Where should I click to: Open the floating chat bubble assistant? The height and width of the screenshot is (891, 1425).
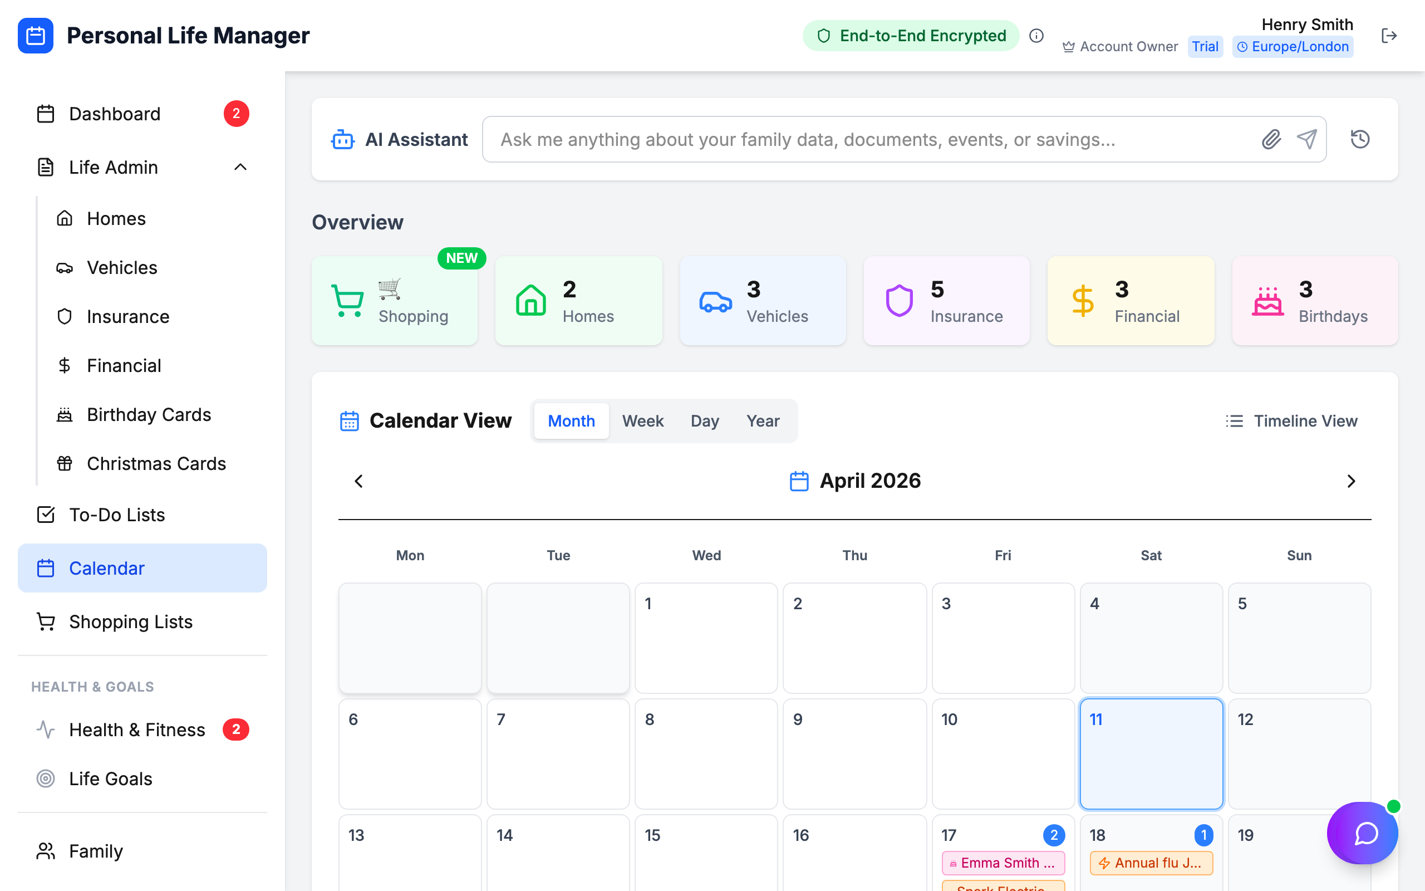pyautogui.click(x=1362, y=833)
